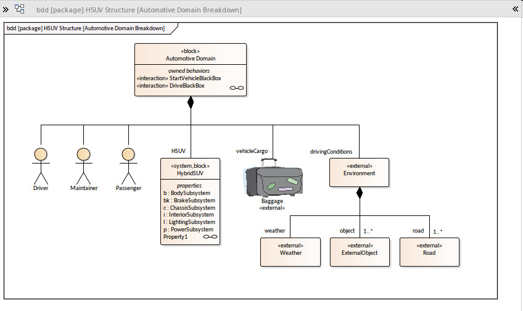Click composite glasses icon in HybridSUV block

210,237
